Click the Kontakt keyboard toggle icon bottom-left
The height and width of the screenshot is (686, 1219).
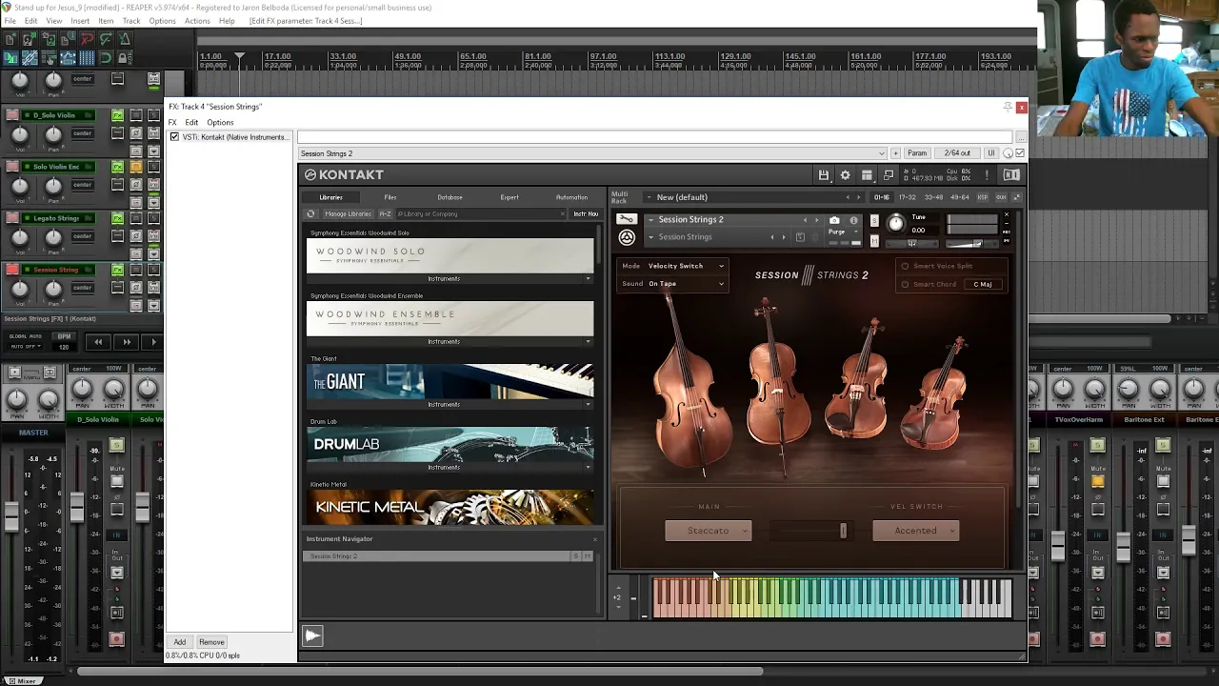[x=312, y=636]
